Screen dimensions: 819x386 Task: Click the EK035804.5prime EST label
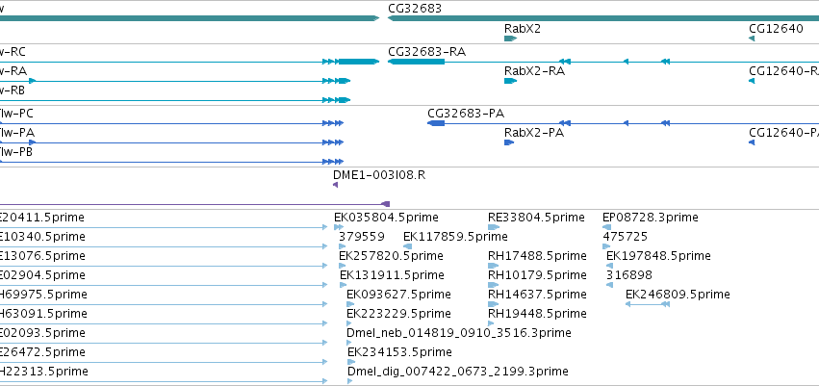pos(386,218)
